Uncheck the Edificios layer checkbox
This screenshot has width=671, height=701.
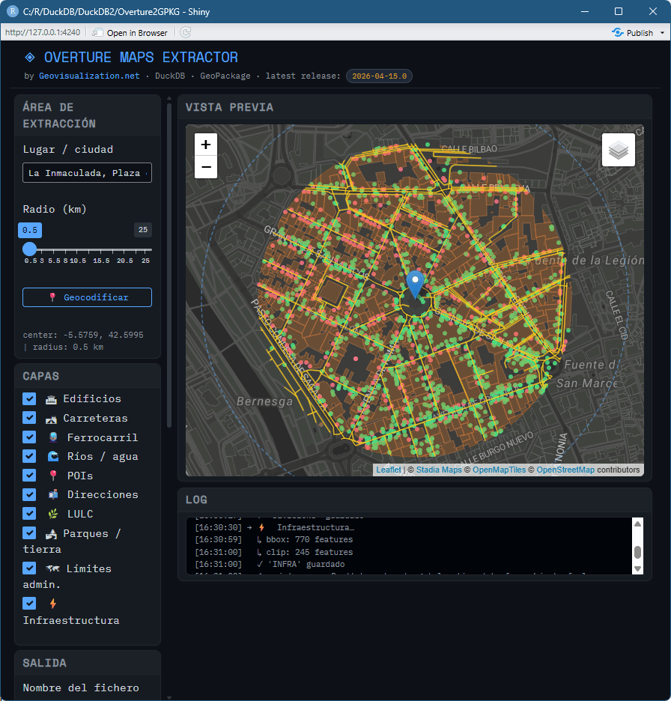[x=29, y=398]
